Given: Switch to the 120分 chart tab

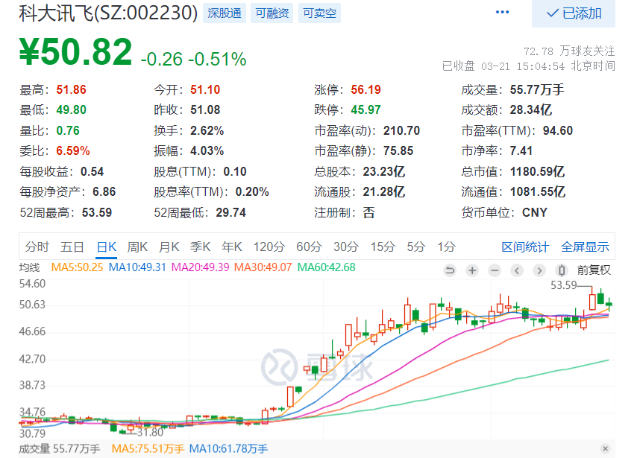Looking at the screenshot, I should [x=269, y=247].
